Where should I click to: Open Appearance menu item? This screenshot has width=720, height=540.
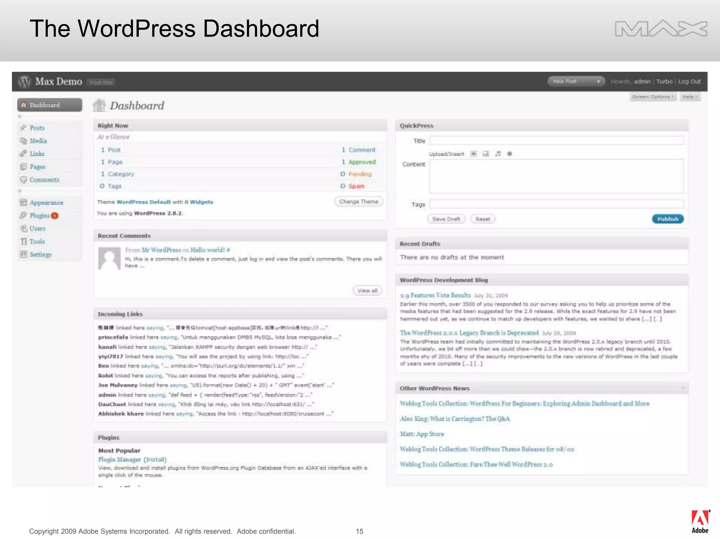click(46, 202)
